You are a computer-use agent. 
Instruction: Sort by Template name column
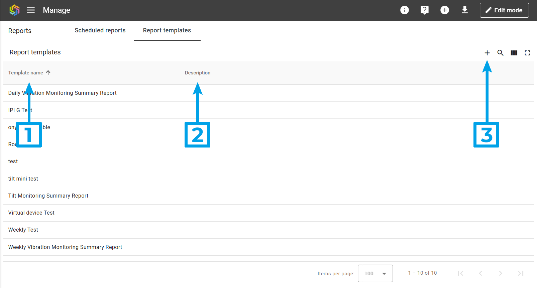click(26, 73)
